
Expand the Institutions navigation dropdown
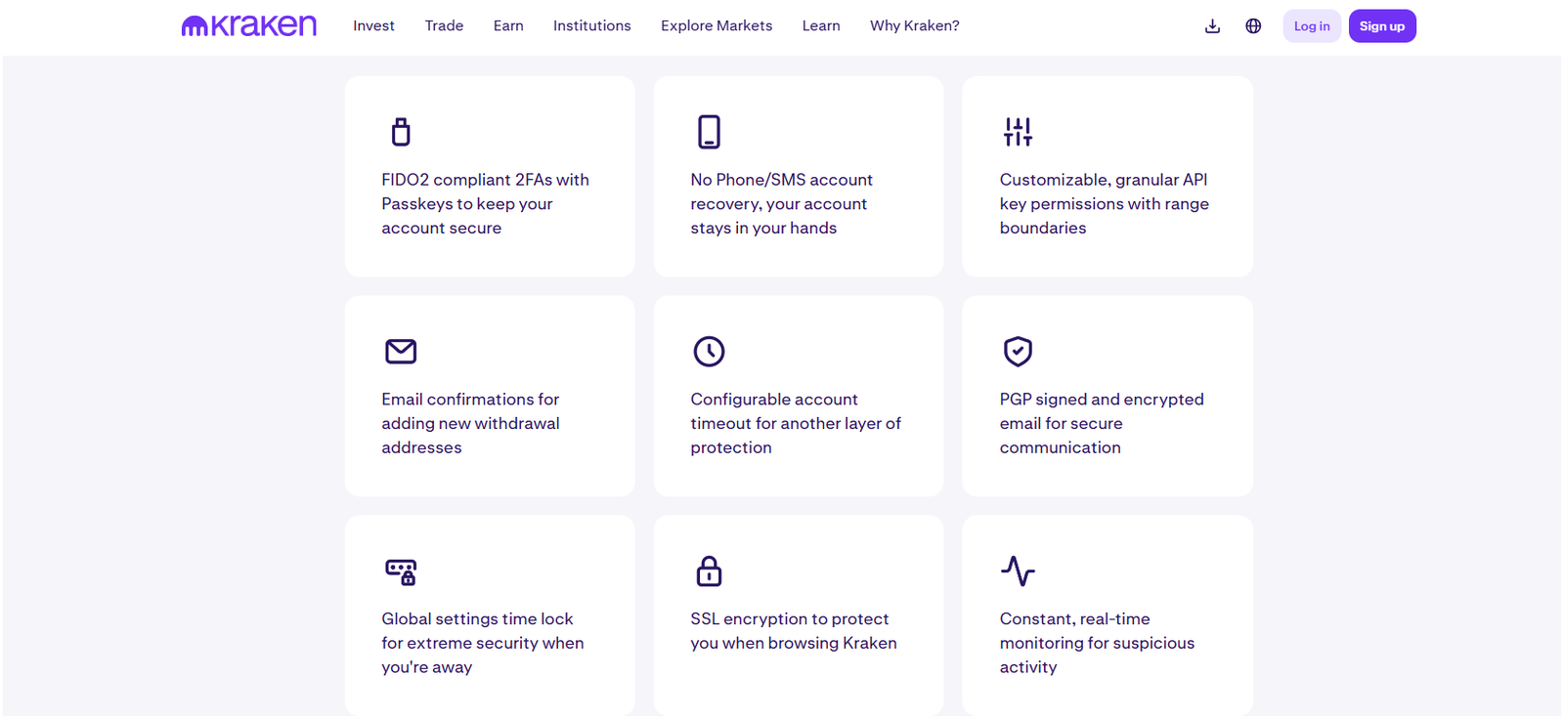tap(591, 26)
